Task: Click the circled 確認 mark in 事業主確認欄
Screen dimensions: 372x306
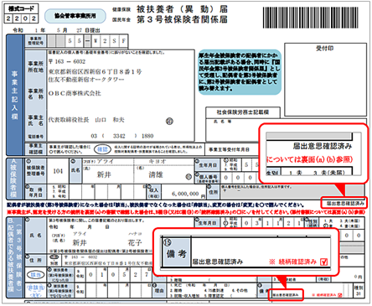Action: 102,149
